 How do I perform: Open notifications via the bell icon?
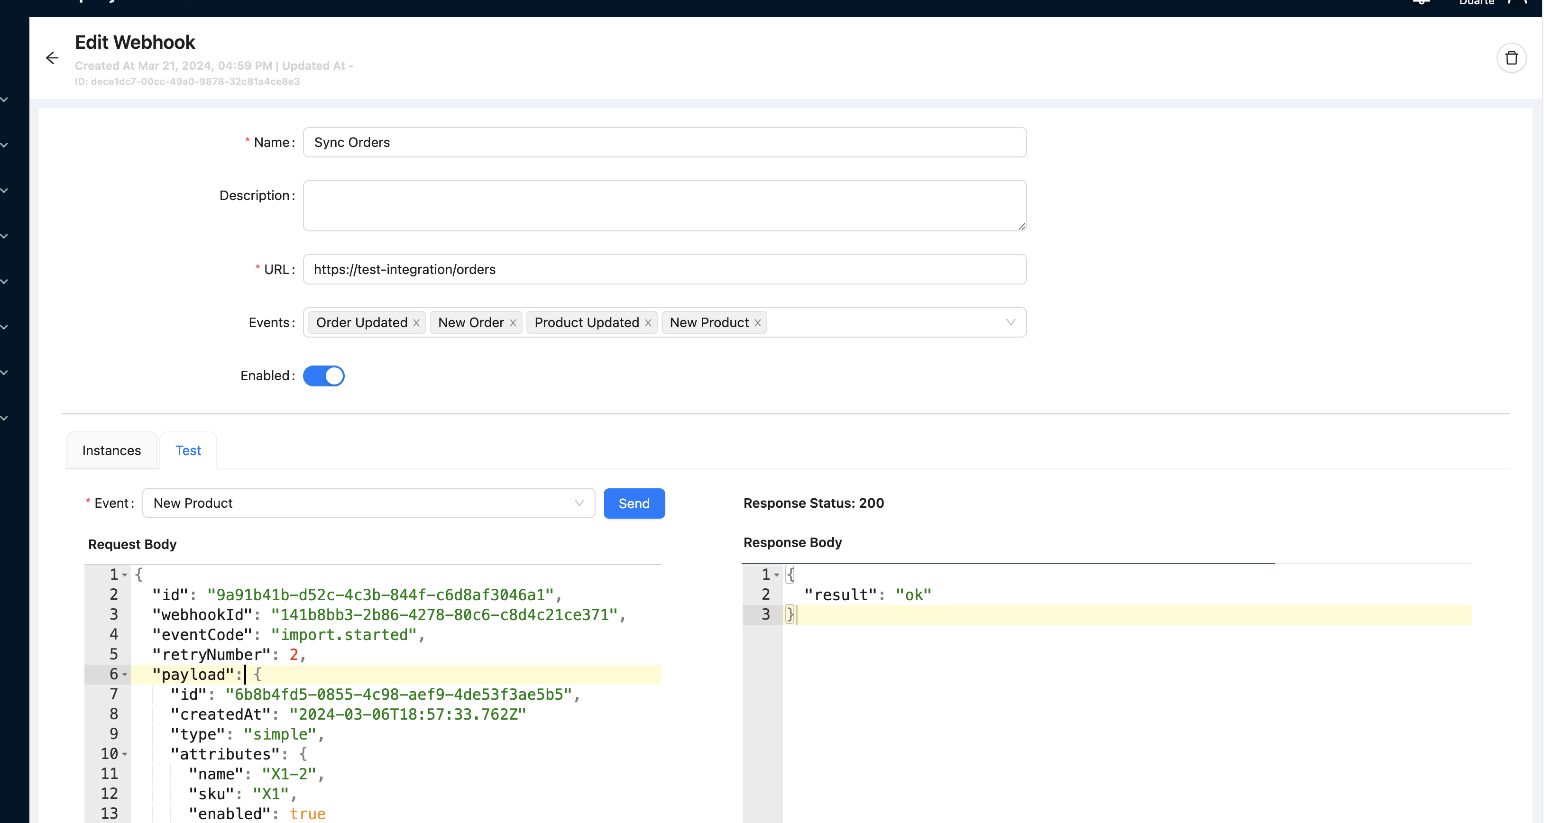[1421, 3]
